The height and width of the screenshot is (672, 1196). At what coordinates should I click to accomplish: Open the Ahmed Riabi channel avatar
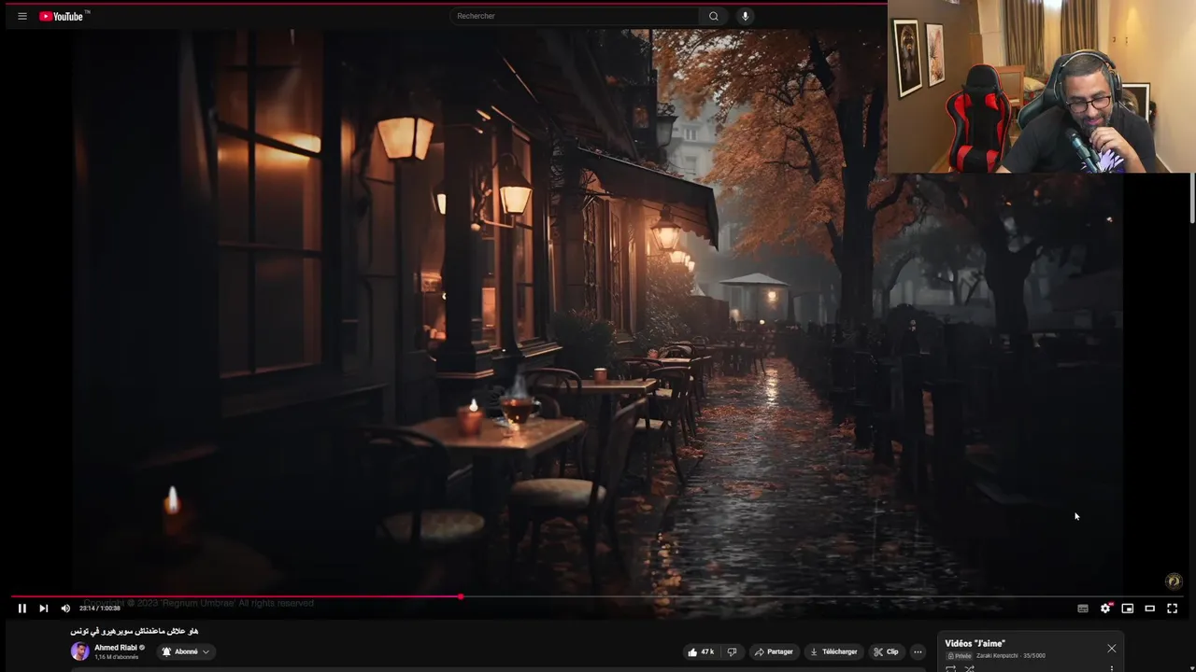coord(80,651)
